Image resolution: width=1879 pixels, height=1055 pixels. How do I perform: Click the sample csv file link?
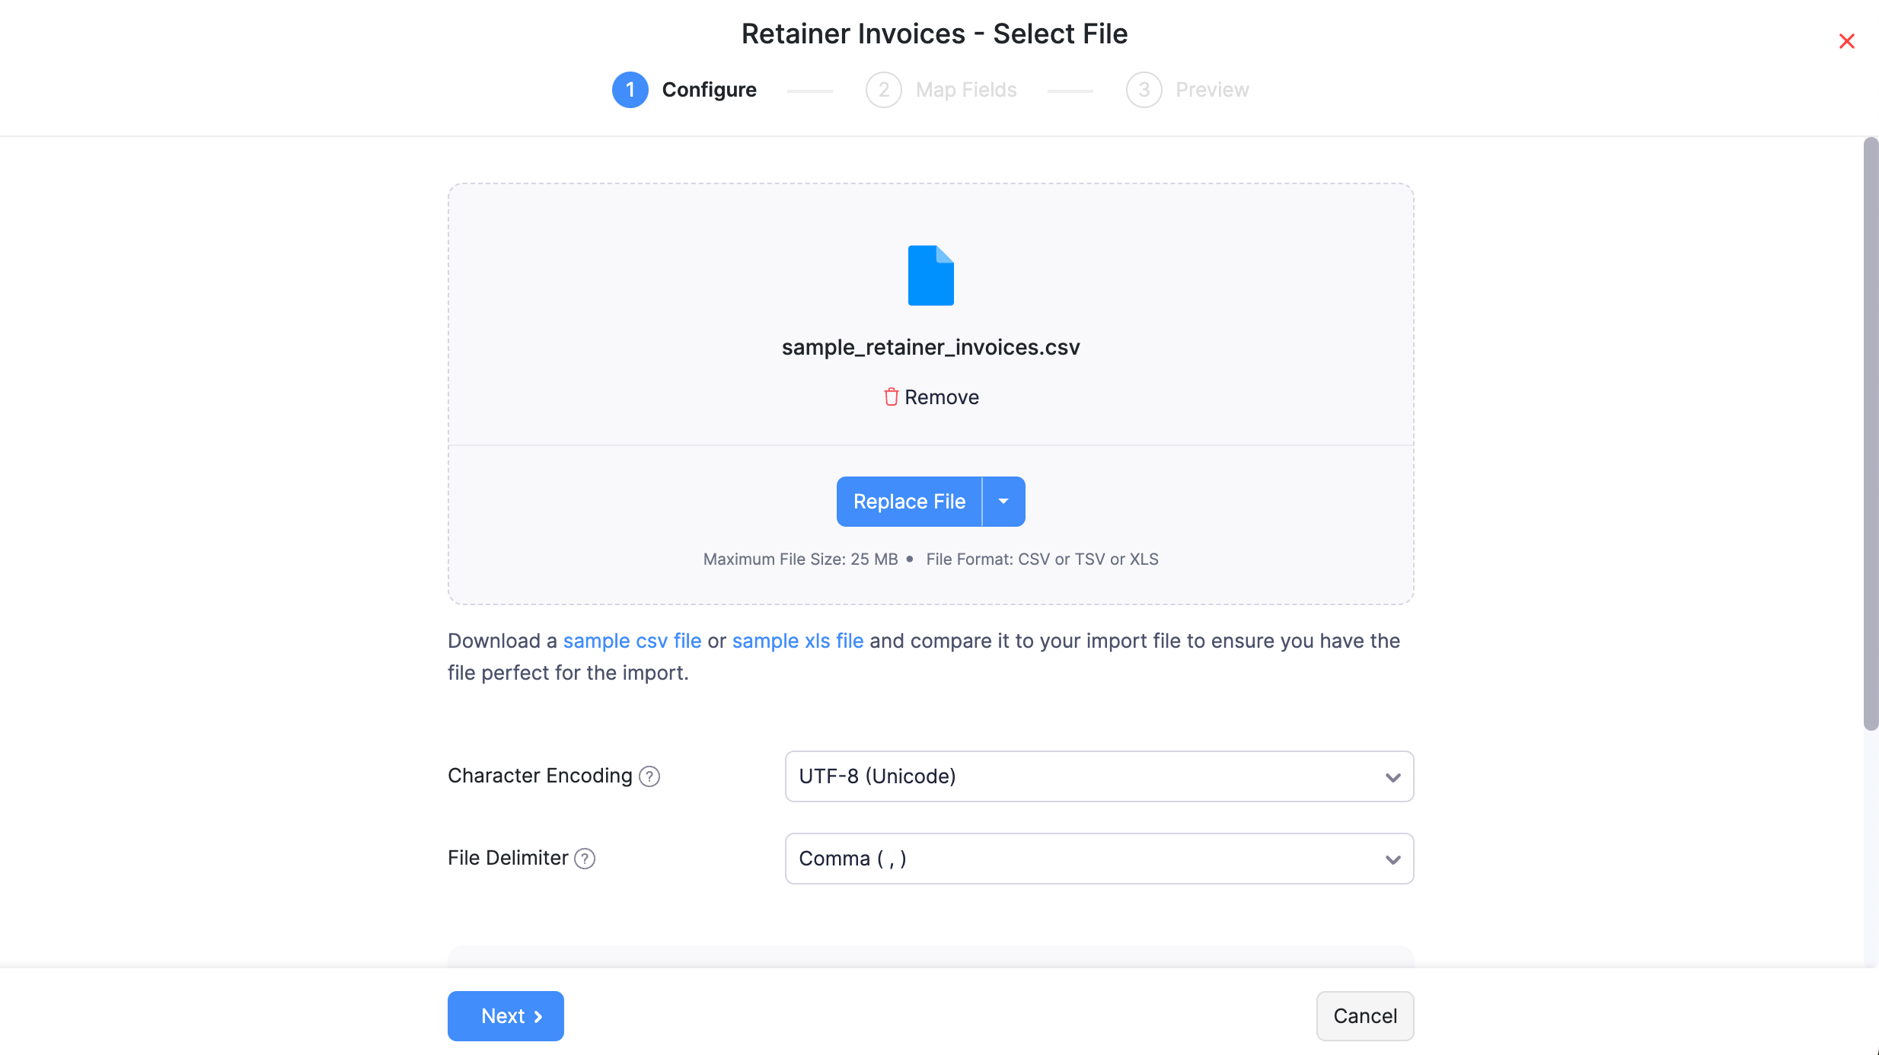coord(631,641)
